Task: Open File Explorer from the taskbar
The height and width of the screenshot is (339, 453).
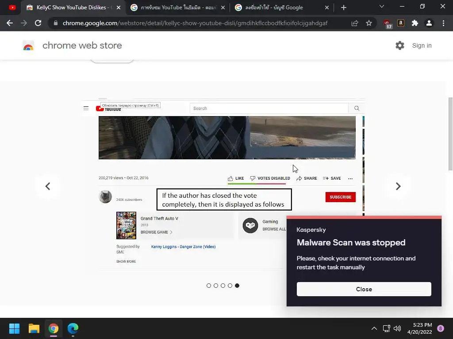Action: pos(34,328)
